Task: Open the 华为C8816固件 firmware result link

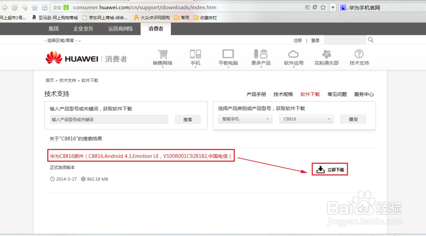Action: coord(141,156)
